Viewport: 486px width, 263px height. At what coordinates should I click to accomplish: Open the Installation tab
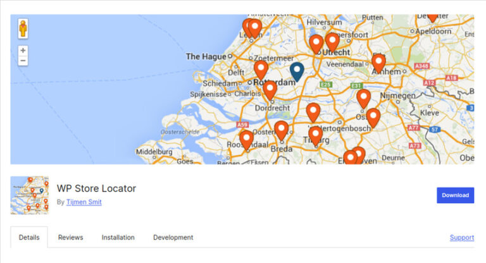coord(118,237)
